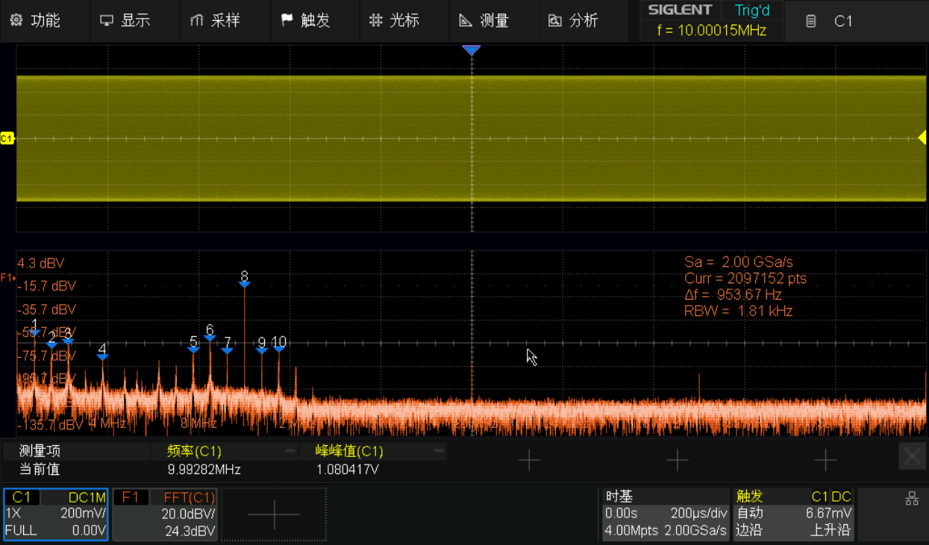Click the yellow C1 channel offset marker

tap(7, 139)
